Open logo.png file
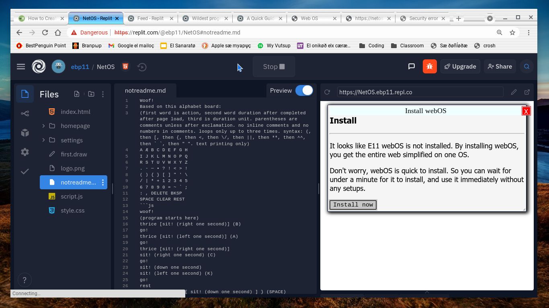 pos(74,168)
